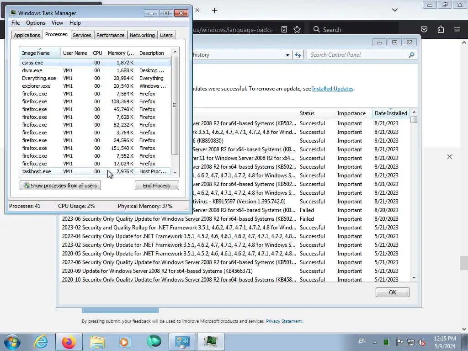Open Firefox reader view icon

[284, 29]
